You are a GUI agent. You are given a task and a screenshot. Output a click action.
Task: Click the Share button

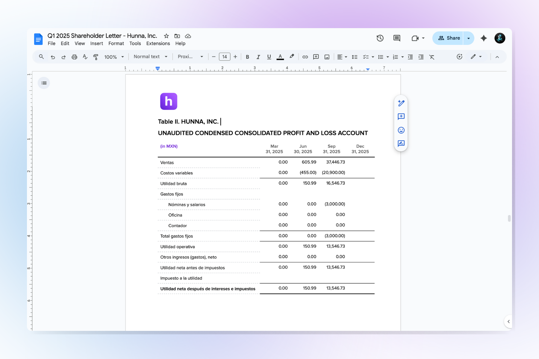coord(449,38)
